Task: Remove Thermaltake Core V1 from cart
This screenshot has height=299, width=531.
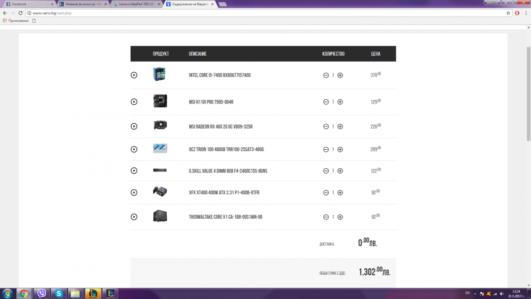Action: (x=134, y=217)
